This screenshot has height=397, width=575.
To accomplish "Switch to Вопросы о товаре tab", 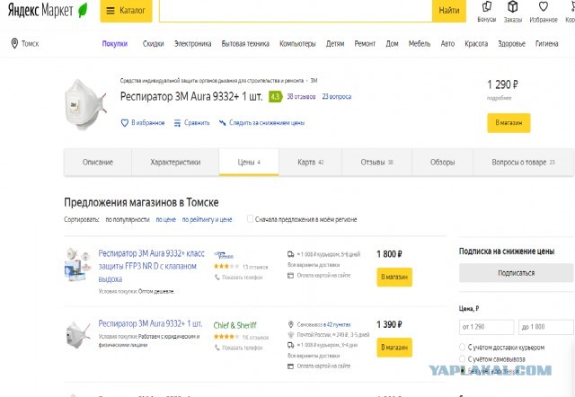I will click(x=523, y=162).
